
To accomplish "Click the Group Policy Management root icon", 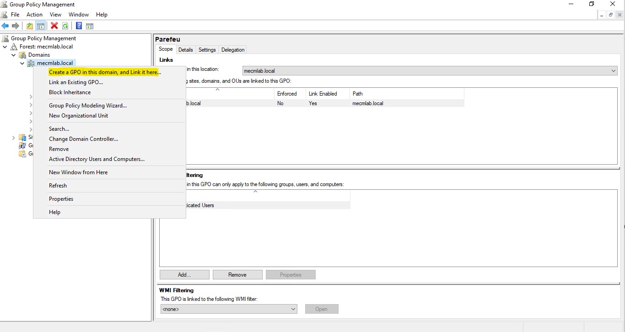I will pos(5,38).
